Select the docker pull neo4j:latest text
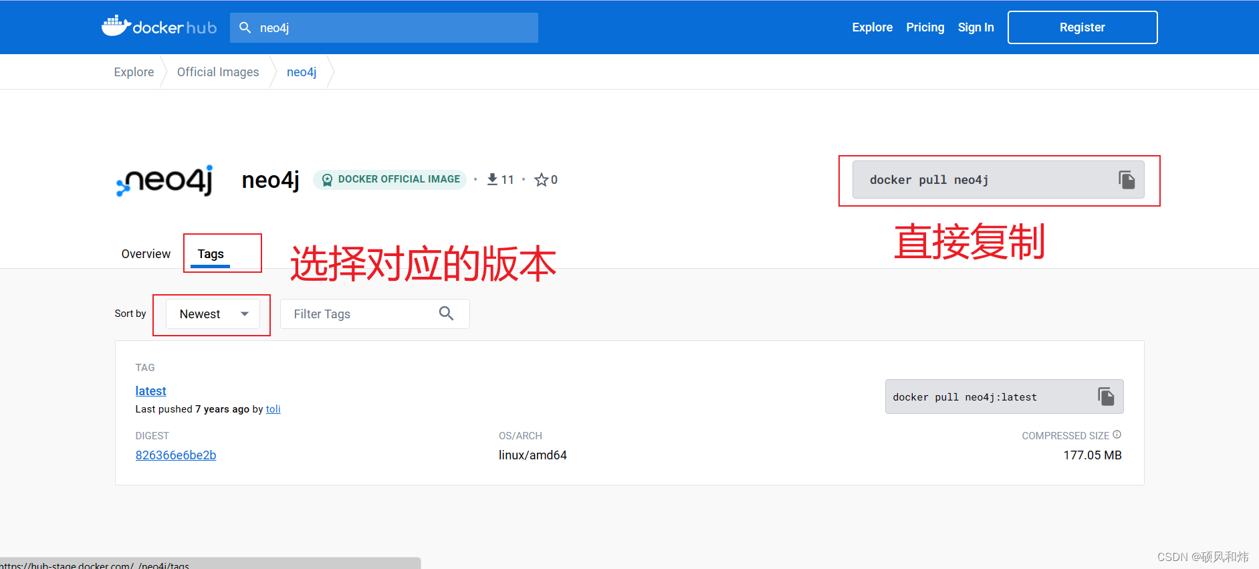 [965, 397]
